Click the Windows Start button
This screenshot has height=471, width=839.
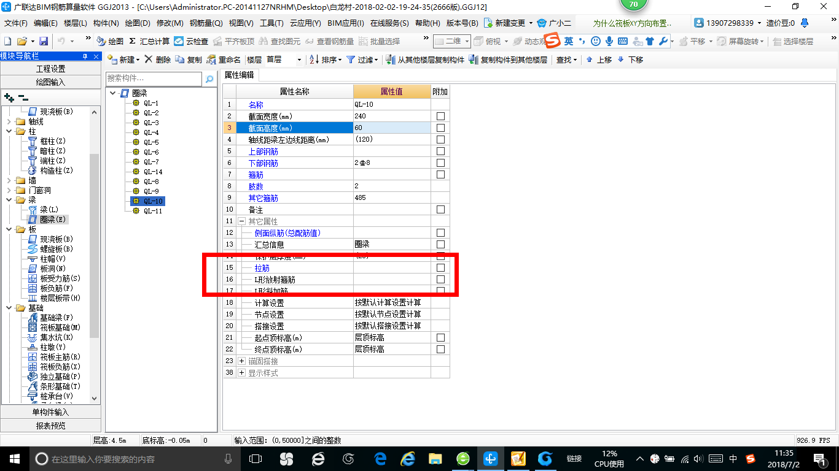14,459
